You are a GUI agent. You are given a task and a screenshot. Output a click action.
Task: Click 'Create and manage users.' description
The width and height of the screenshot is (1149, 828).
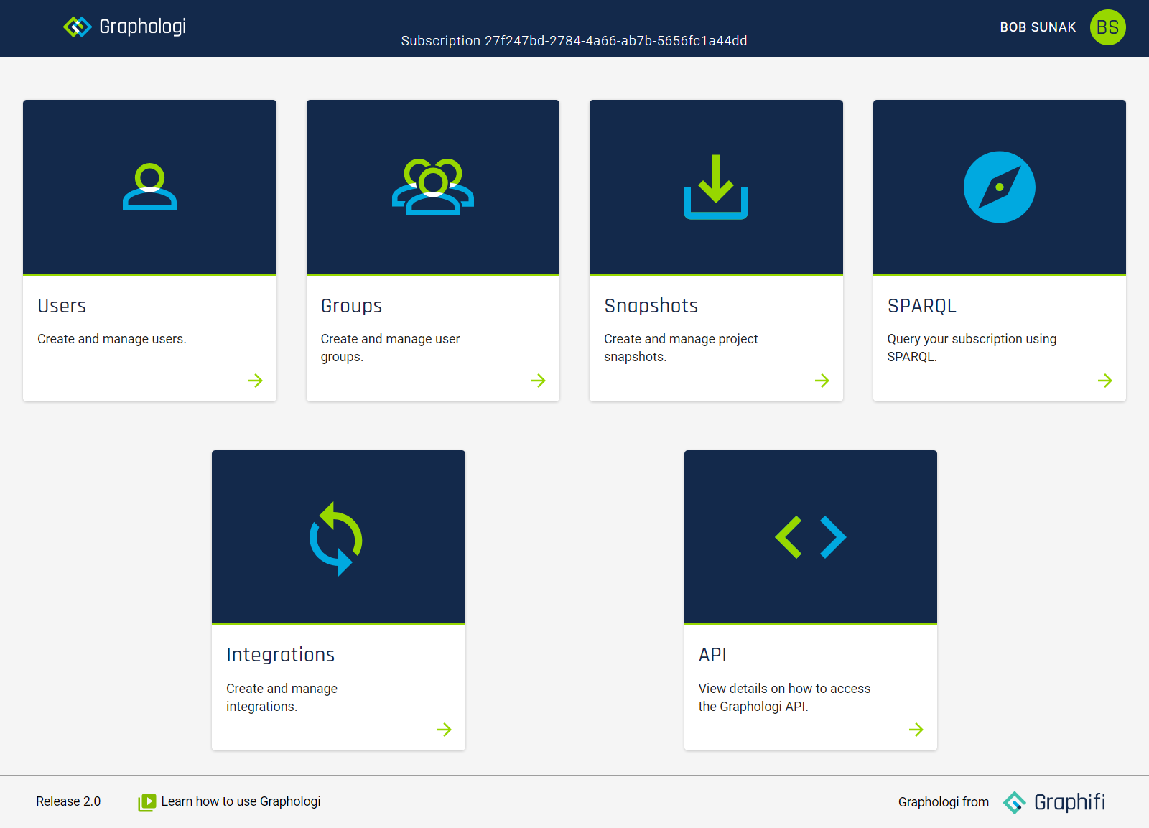pyautogui.click(x=112, y=339)
